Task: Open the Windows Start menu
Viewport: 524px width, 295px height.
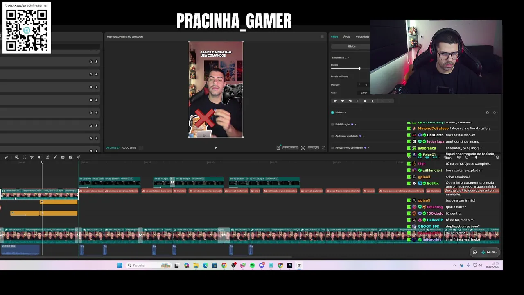Action: [x=120, y=265]
